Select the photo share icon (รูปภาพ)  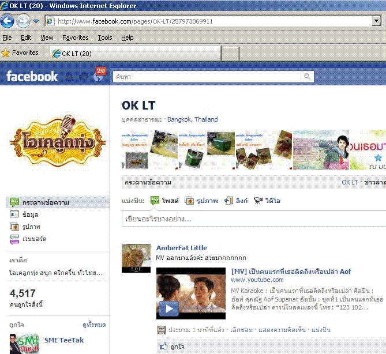click(189, 201)
